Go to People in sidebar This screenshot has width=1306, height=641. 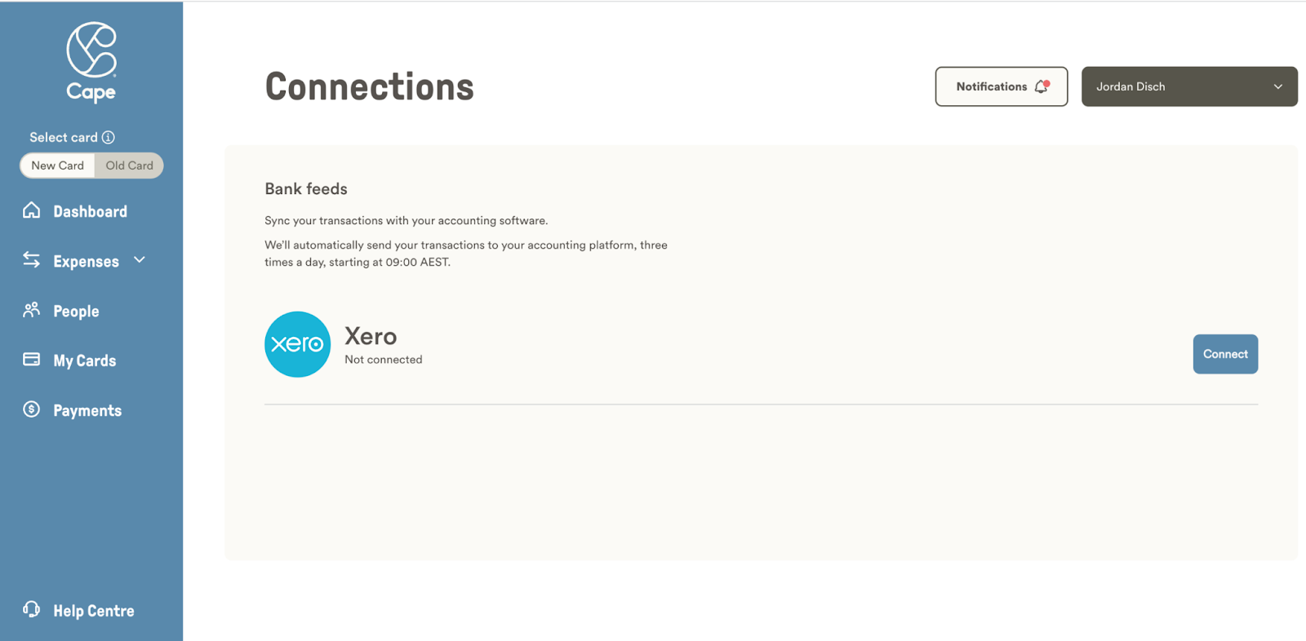pyautogui.click(x=76, y=311)
